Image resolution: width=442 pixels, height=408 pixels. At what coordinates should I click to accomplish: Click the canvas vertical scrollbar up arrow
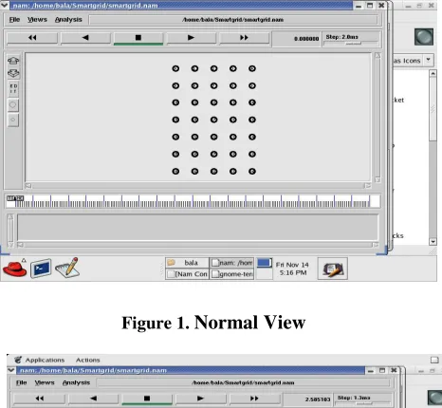coord(378,56)
